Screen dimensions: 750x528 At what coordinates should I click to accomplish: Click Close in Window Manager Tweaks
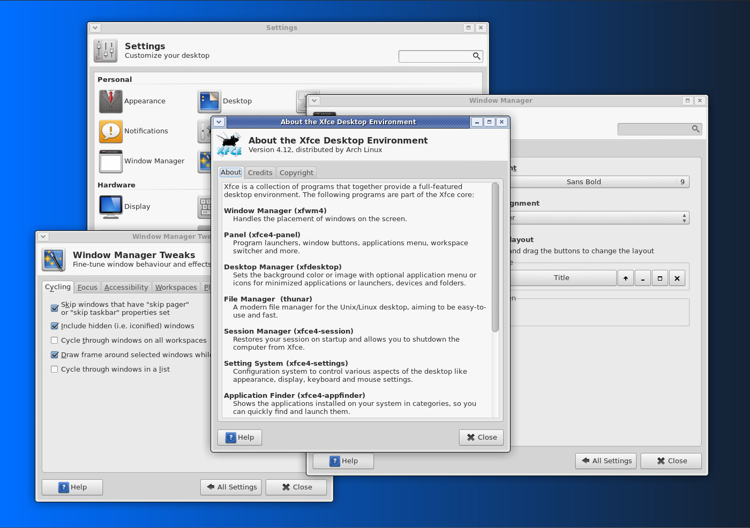click(x=296, y=487)
